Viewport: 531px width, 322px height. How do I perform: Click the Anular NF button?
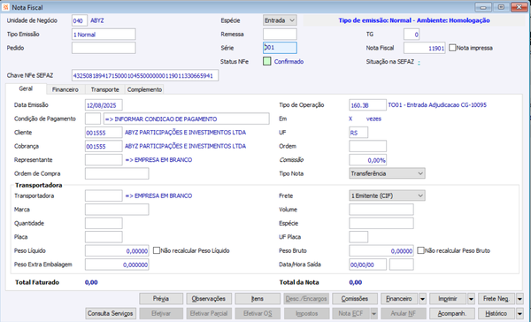(403, 313)
